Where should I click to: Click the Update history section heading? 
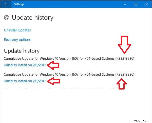[x=22, y=51]
